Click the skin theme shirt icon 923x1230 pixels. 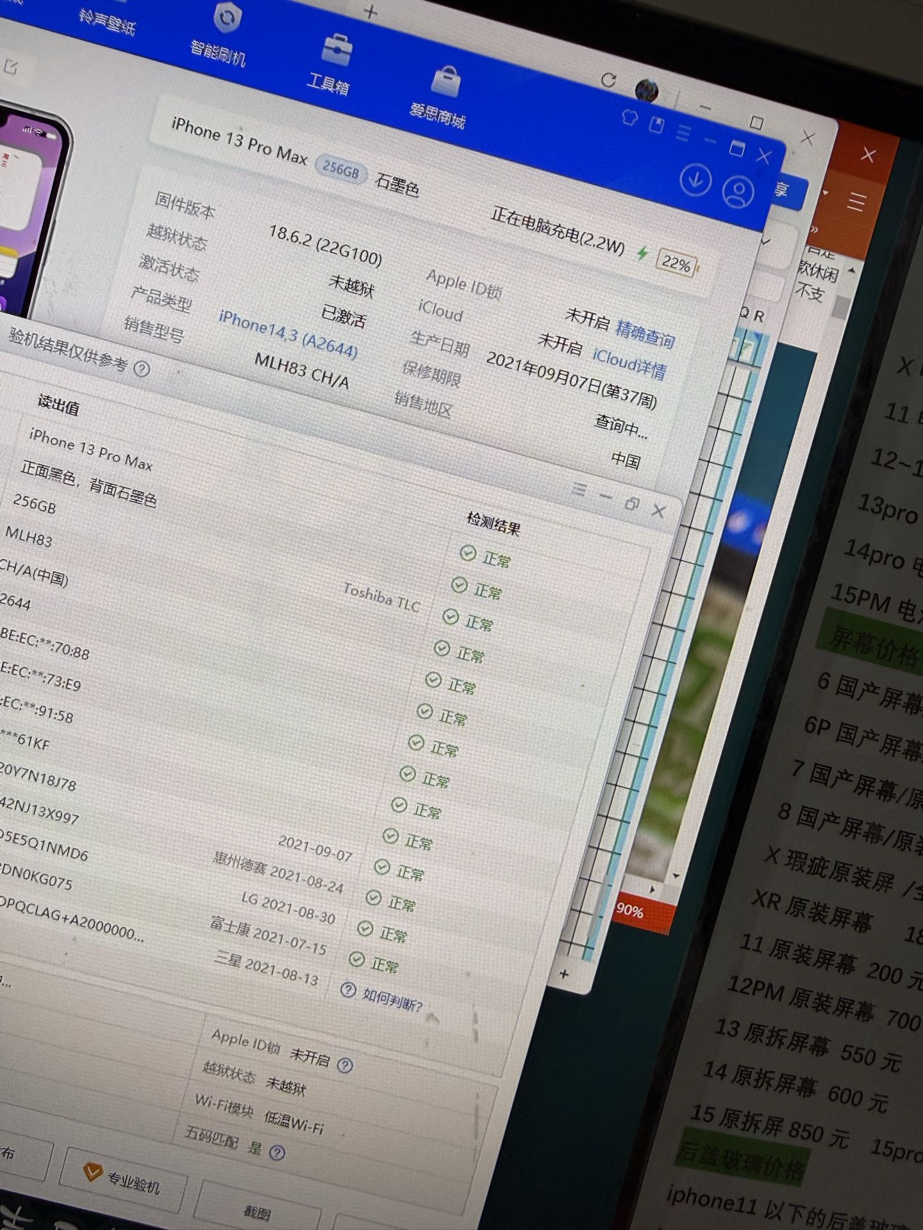(x=629, y=118)
